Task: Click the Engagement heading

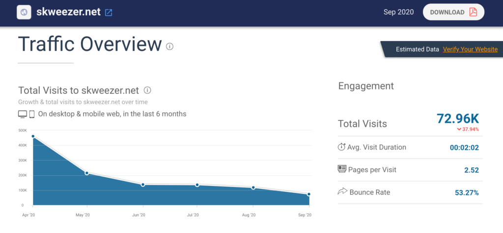Action: [x=366, y=86]
